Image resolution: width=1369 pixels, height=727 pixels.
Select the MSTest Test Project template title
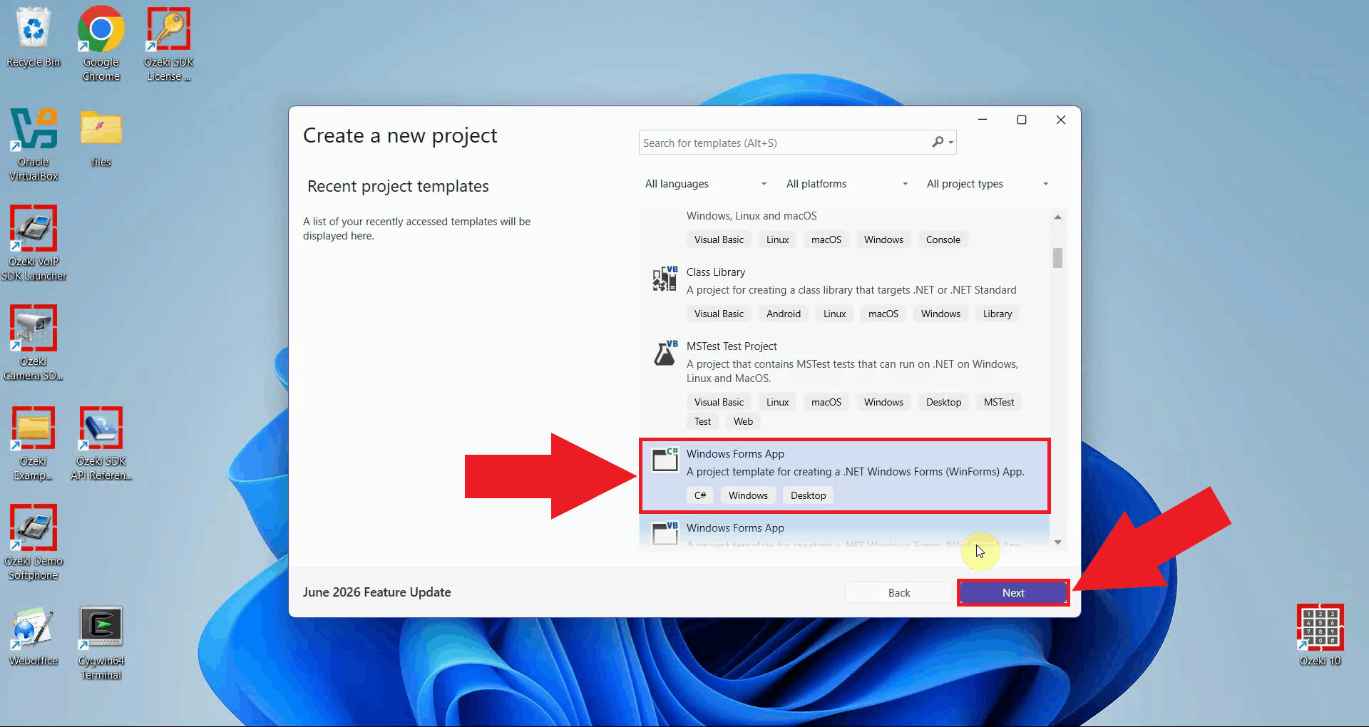[732, 346]
